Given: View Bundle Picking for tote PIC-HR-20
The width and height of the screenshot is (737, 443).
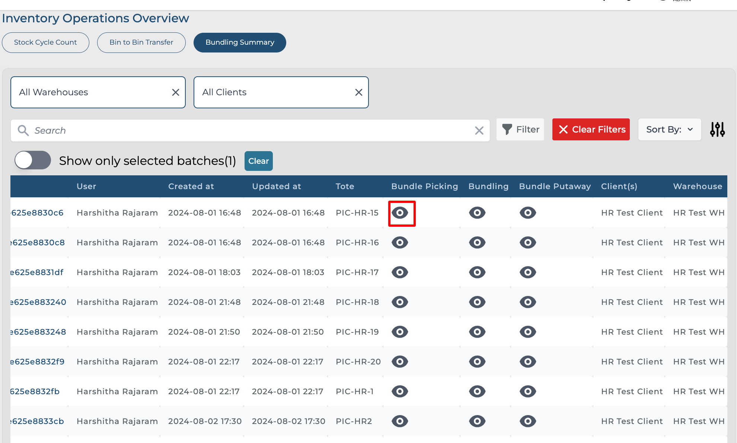Looking at the screenshot, I should click(400, 362).
